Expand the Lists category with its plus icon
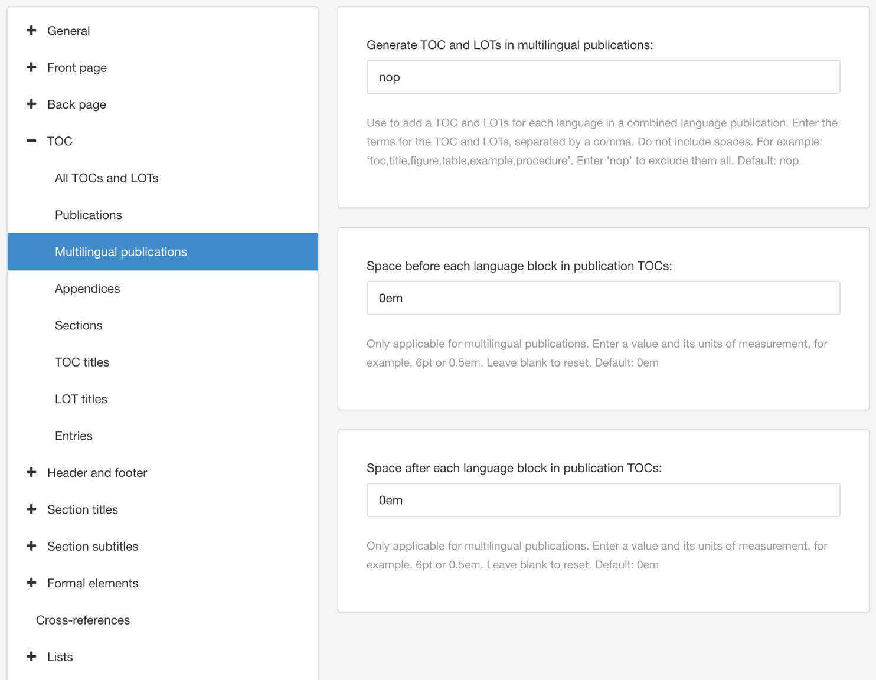 (x=31, y=656)
